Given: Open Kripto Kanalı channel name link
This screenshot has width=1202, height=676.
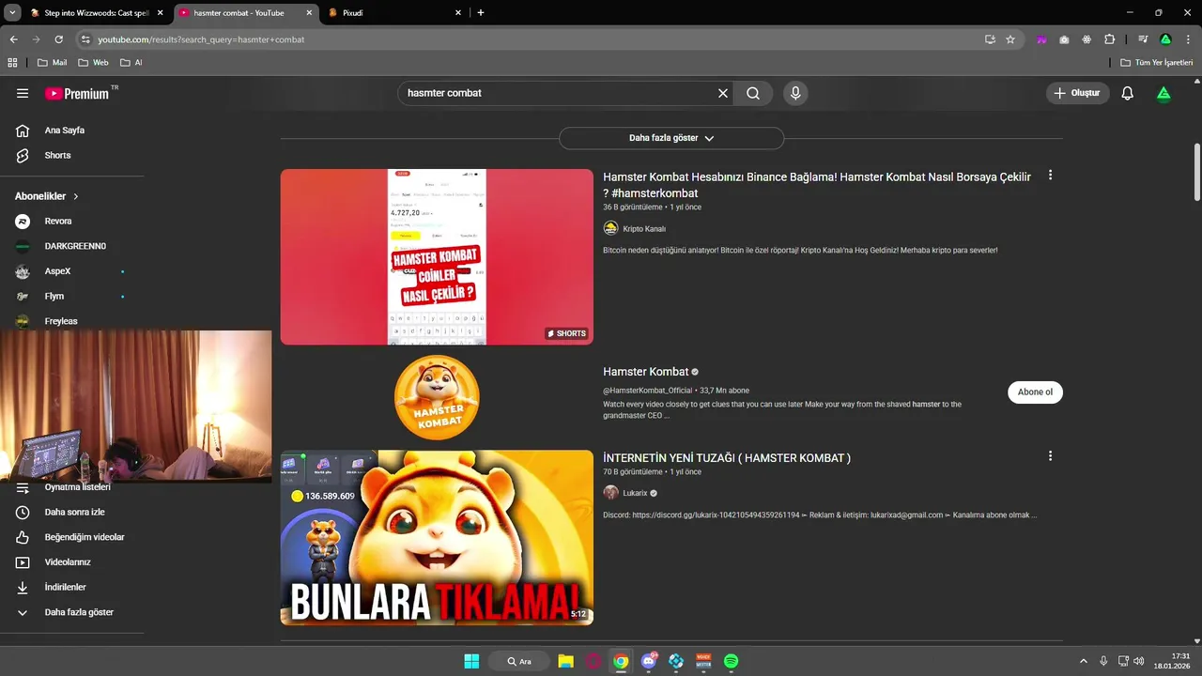Looking at the screenshot, I should click(644, 228).
